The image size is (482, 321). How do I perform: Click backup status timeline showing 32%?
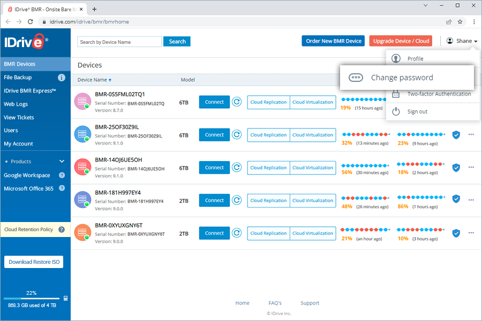point(366,134)
